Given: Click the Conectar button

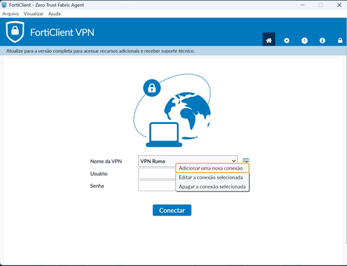Looking at the screenshot, I should 172,210.
